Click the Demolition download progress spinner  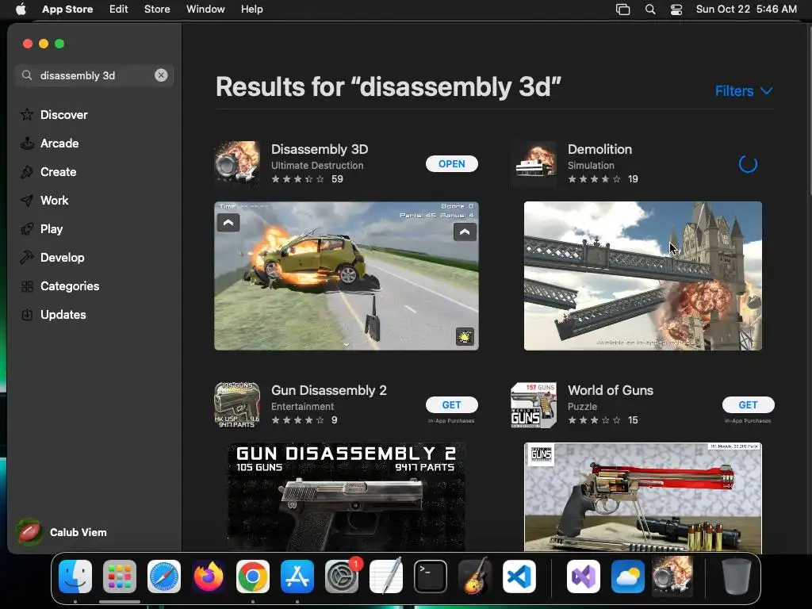click(x=748, y=164)
